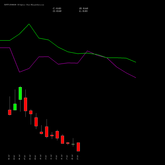Click the tallest green candlestick body
165x165 pixels.
click(x=20, y=93)
